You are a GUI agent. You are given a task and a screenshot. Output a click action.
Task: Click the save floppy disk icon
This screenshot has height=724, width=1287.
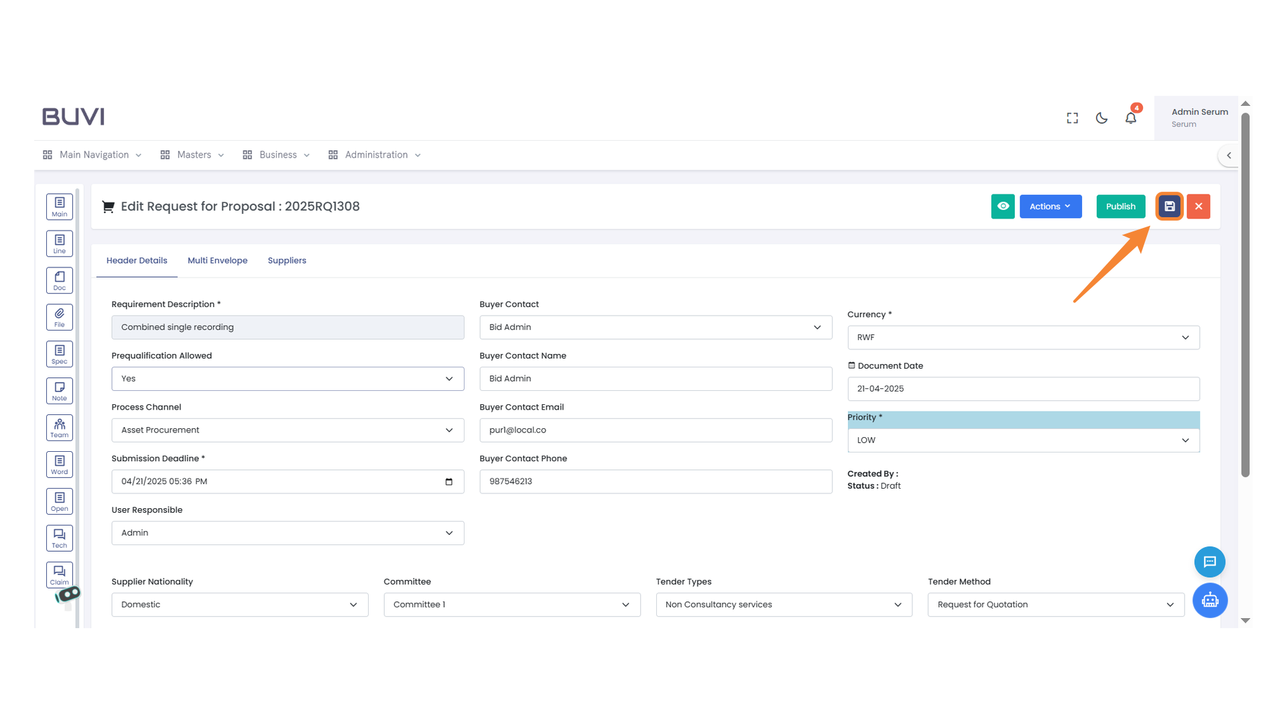point(1169,206)
